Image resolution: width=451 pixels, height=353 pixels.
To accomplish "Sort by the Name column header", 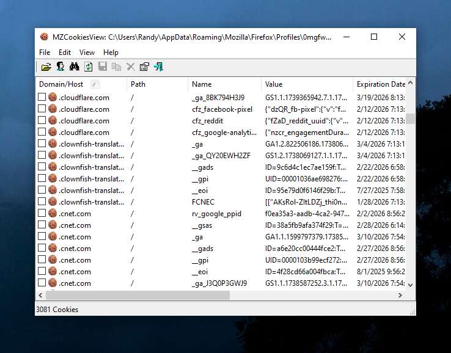I will click(x=225, y=84).
